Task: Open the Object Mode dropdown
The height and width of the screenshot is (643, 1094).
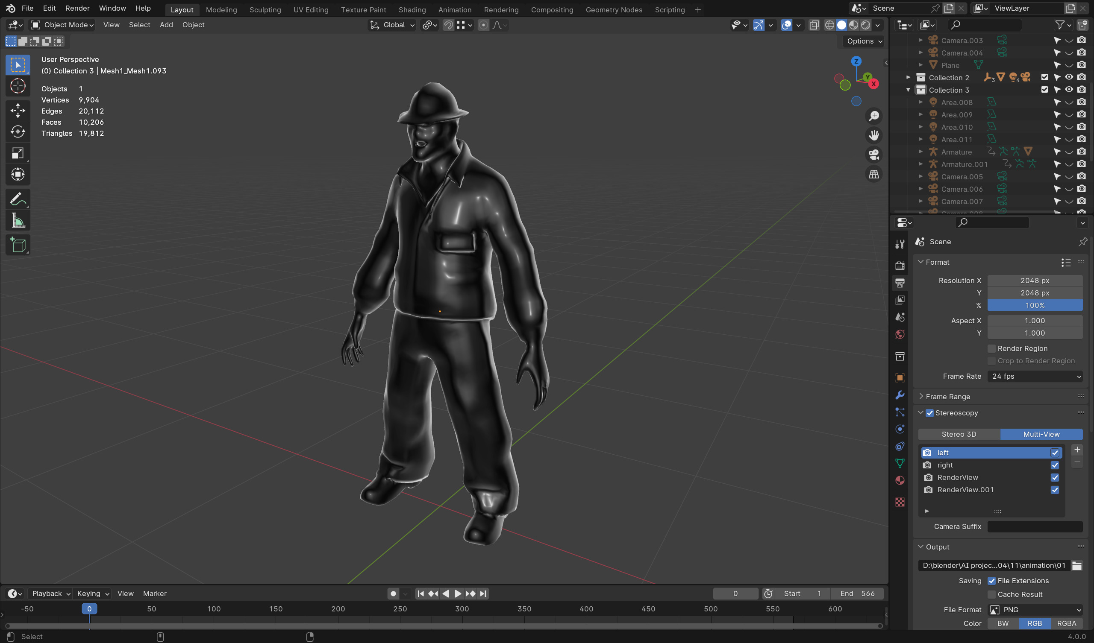Action: 63,25
